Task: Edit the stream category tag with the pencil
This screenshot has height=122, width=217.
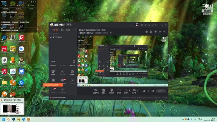Action: [x=92, y=33]
